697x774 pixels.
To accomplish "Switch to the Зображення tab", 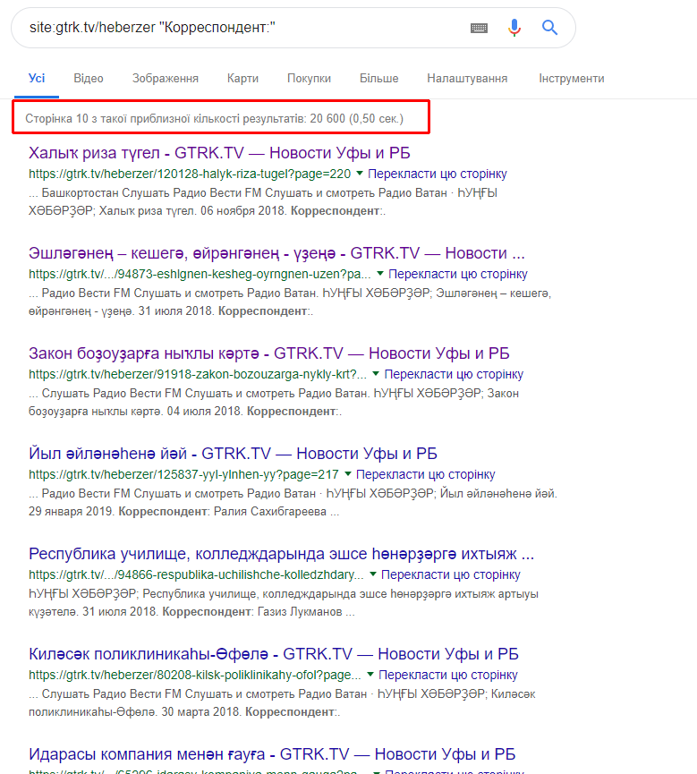I will (166, 79).
